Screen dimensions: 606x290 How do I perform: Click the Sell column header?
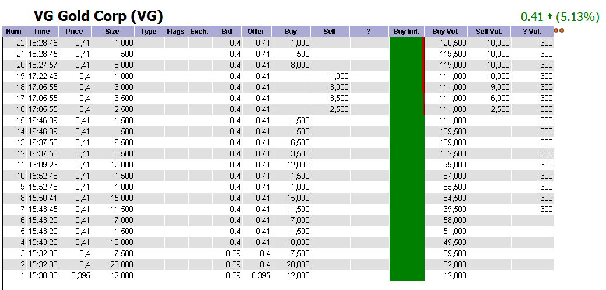pos(330,32)
